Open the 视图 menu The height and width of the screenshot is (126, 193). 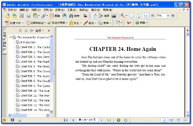(36, 10)
